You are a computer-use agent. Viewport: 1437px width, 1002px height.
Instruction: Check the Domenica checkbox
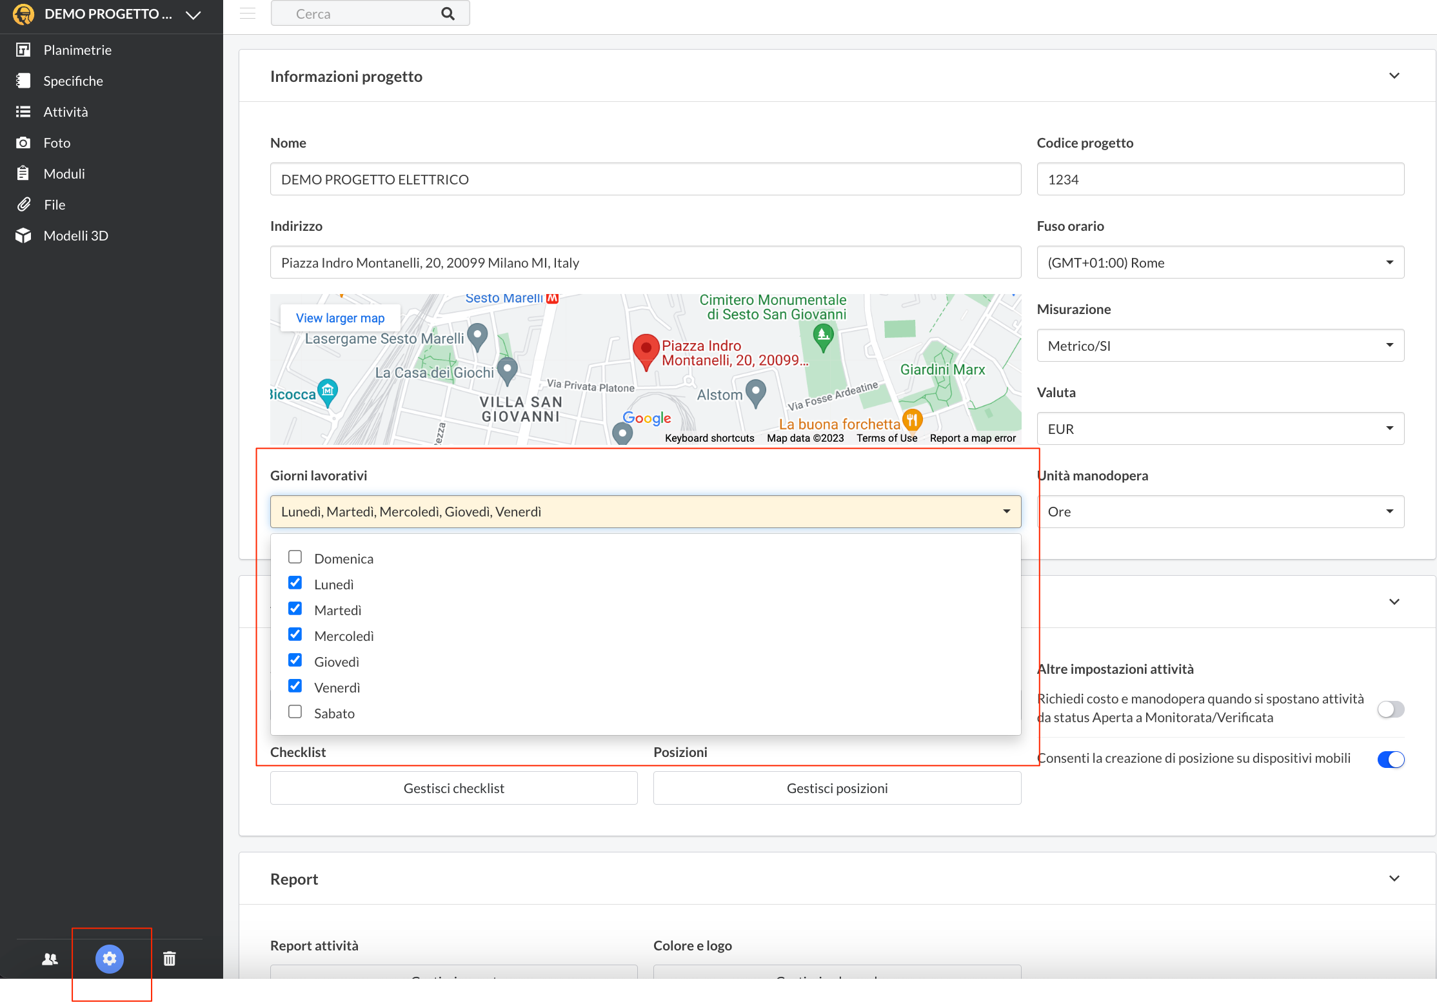pyautogui.click(x=295, y=557)
